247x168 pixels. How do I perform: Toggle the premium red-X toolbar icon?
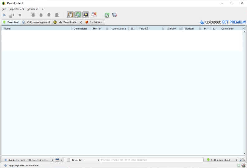93,15
